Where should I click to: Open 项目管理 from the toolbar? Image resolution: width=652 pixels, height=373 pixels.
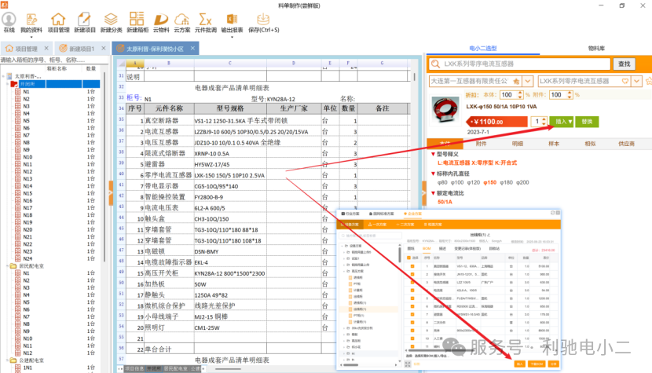(58, 23)
